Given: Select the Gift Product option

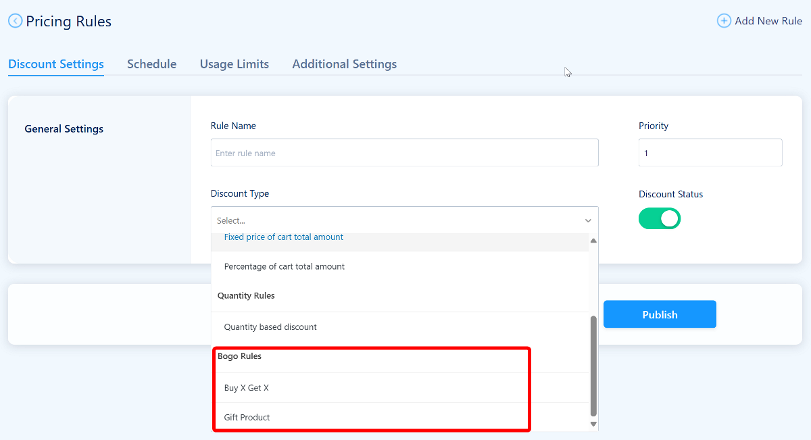Looking at the screenshot, I should (247, 418).
